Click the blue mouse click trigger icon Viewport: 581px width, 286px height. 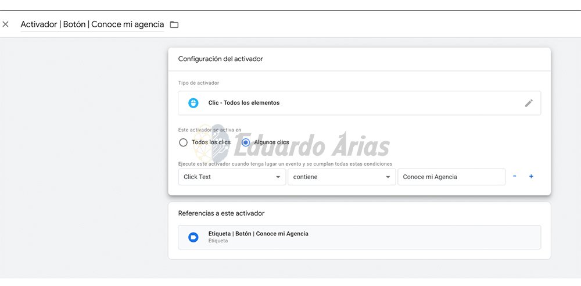(193, 103)
